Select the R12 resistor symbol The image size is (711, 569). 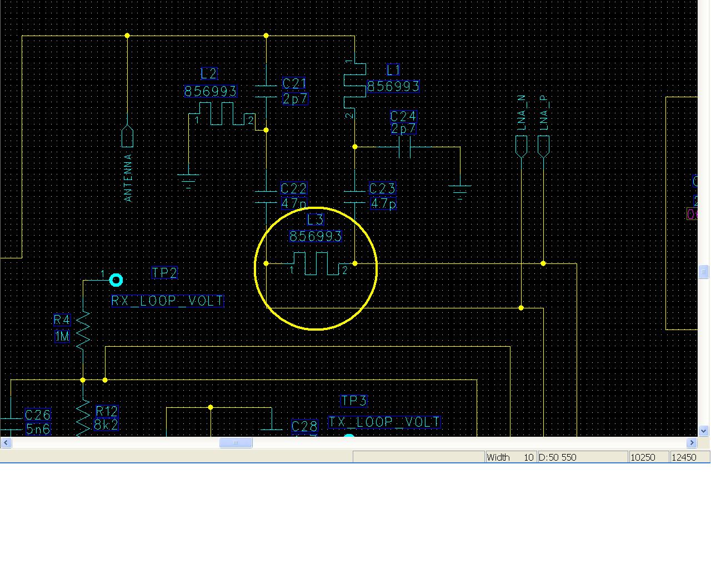pyautogui.click(x=83, y=419)
